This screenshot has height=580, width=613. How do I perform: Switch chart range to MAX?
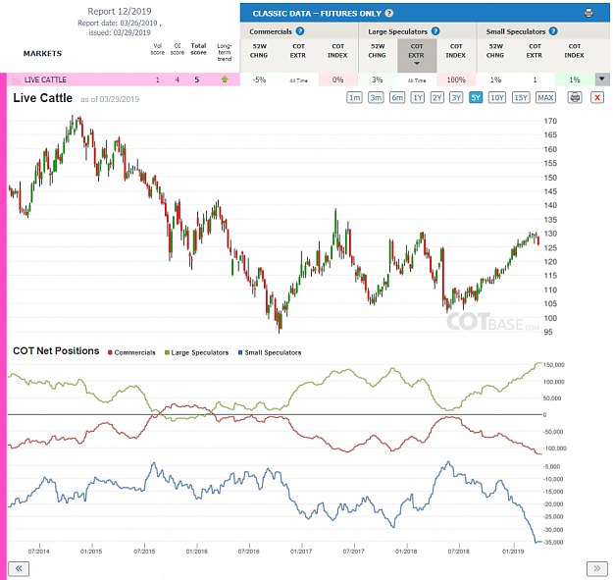[545, 97]
